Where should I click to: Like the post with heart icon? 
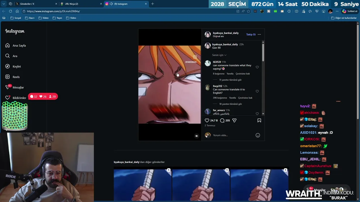coord(207,120)
